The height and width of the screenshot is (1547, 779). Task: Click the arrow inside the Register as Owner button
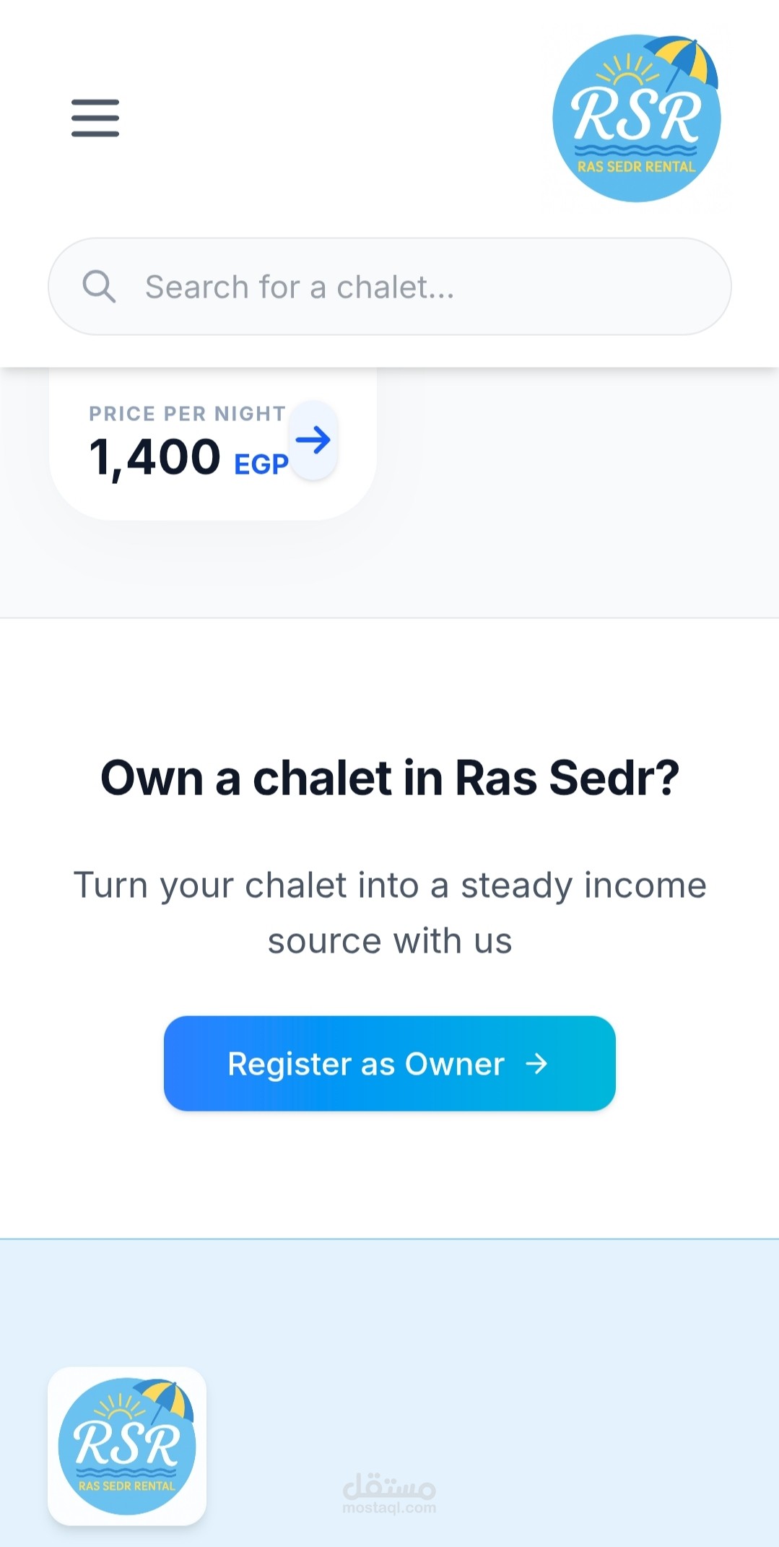pyautogui.click(x=536, y=1064)
